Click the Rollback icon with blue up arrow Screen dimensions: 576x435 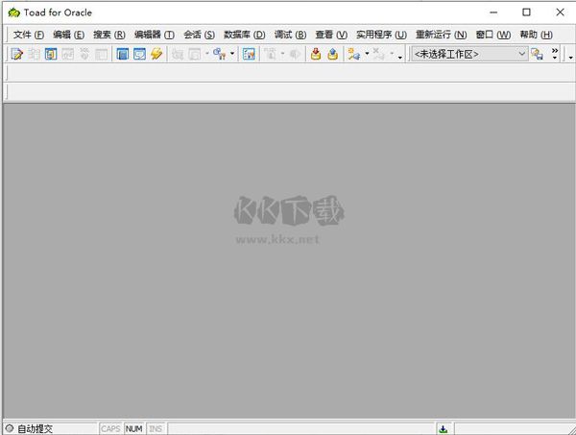click(x=332, y=55)
